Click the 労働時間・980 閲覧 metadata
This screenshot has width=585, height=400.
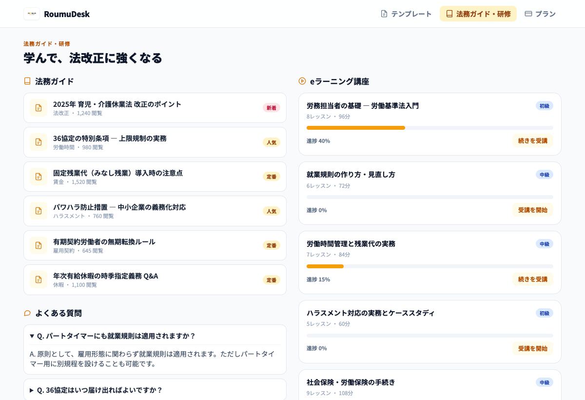point(78,147)
